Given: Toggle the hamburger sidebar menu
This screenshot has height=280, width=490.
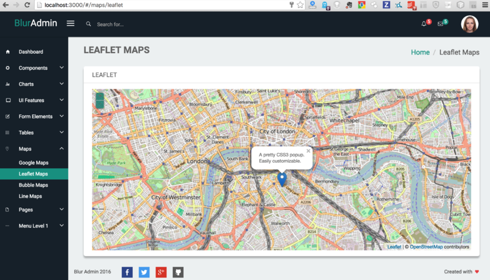Looking at the screenshot, I should 70,24.
